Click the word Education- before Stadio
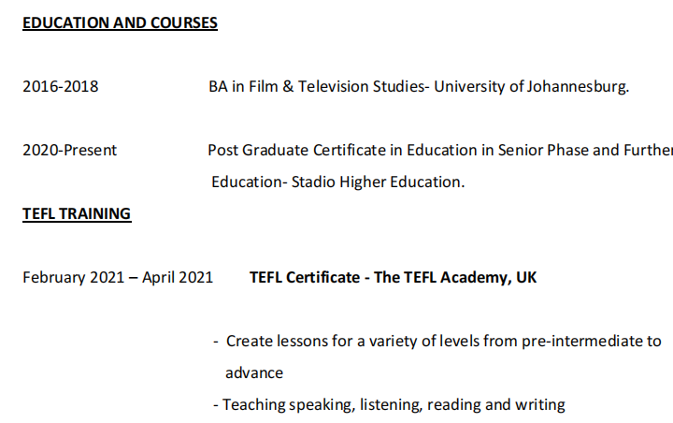The height and width of the screenshot is (423, 673). (247, 182)
